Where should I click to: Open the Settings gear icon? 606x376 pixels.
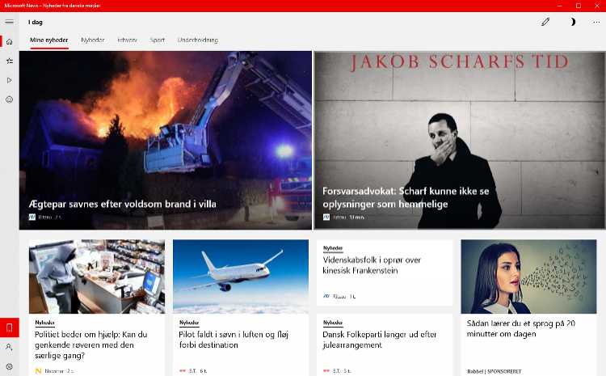click(9, 366)
